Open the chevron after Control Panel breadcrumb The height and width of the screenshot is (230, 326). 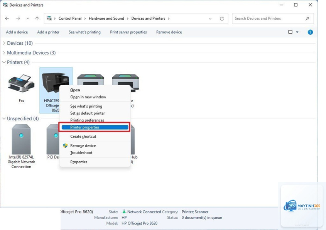[x=85, y=19]
